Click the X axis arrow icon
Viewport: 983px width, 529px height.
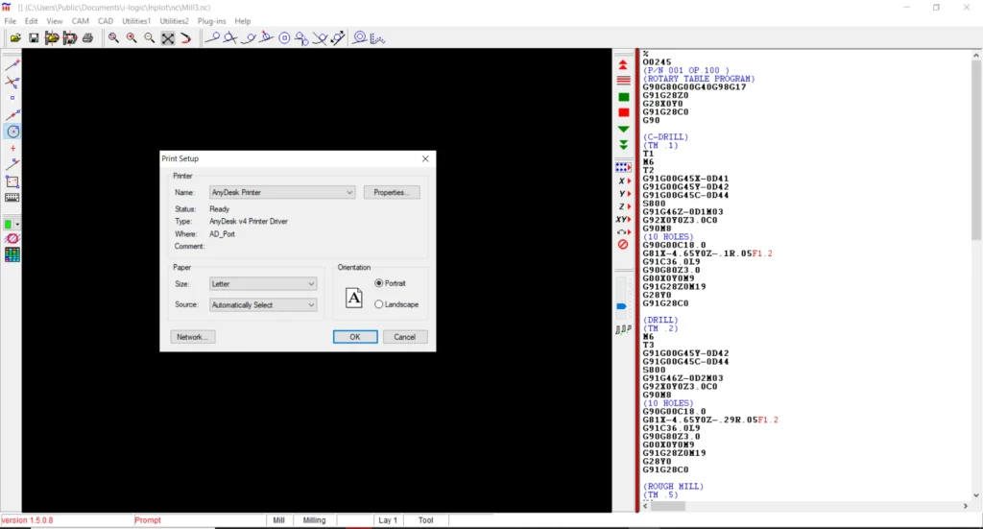[x=624, y=181]
